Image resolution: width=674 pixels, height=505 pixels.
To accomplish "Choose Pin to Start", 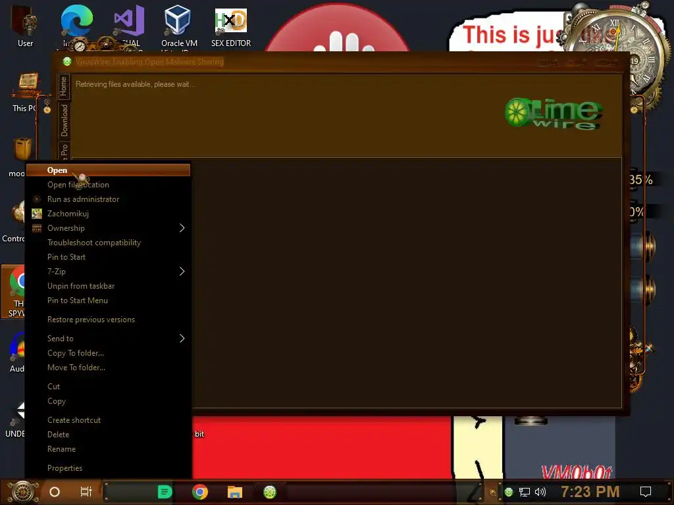I will click(108, 257).
